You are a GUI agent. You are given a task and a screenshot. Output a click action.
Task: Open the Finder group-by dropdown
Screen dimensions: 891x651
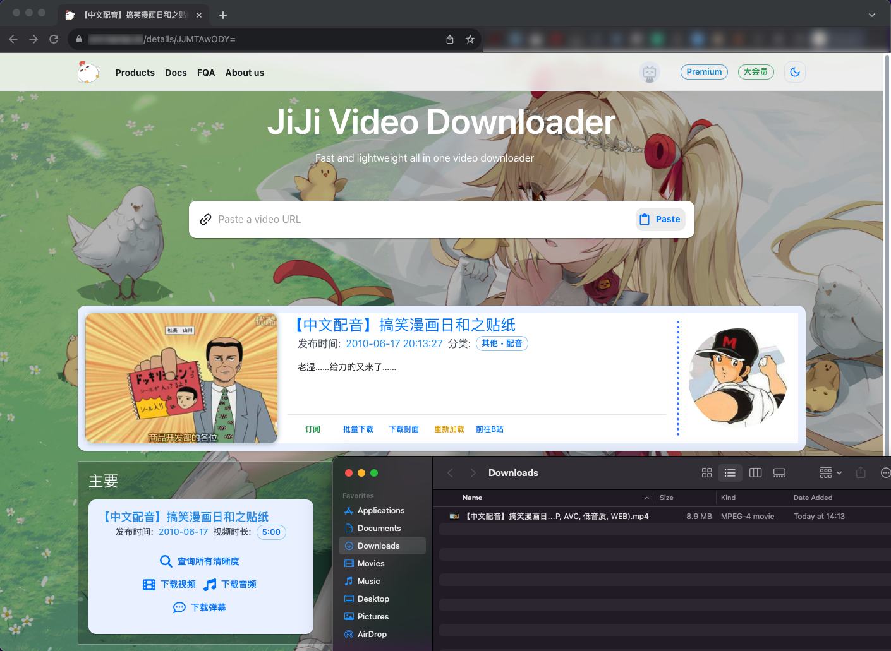coord(830,473)
